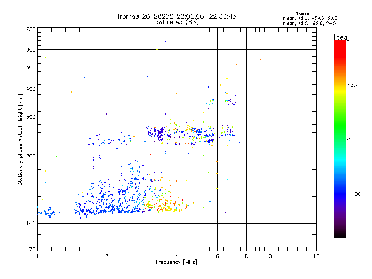Viewport: 372px width, 279px height.
Task: Click the x-axis label '1'
Action: tap(37, 256)
